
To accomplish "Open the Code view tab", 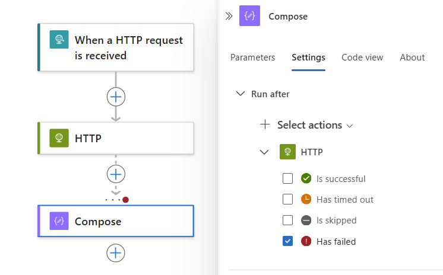I will click(362, 57).
